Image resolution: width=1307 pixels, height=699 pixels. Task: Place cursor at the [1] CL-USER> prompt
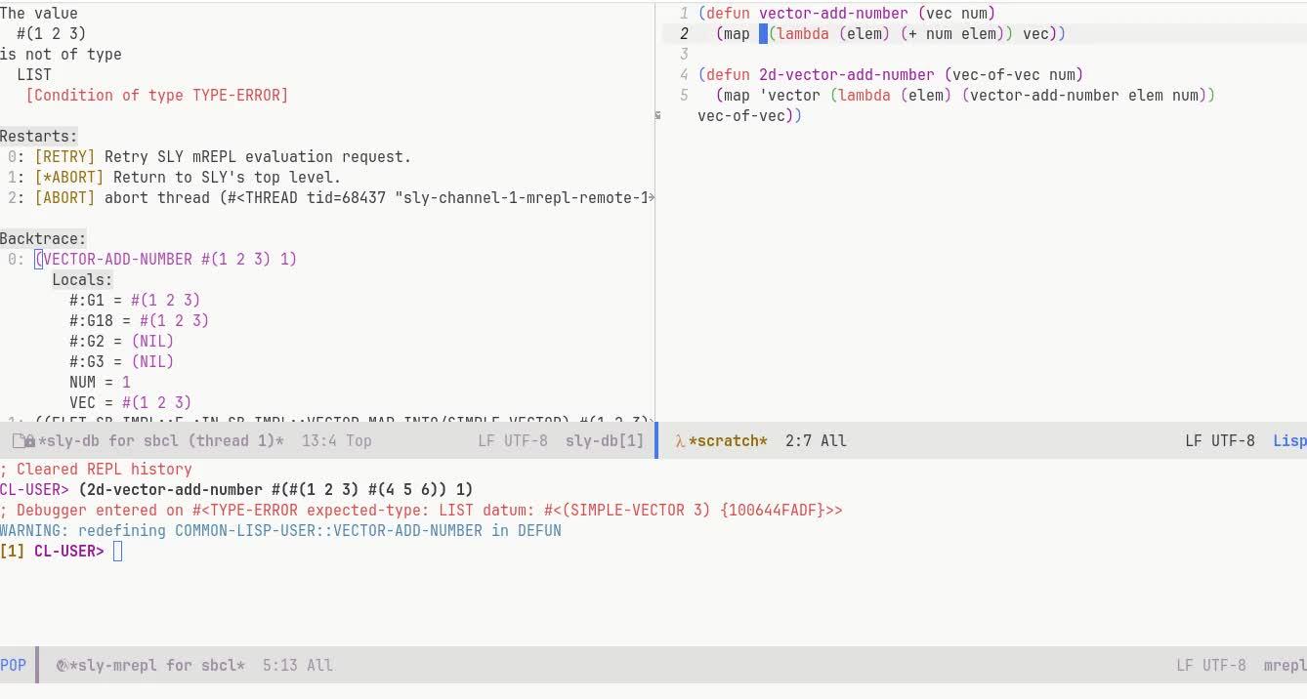click(116, 551)
